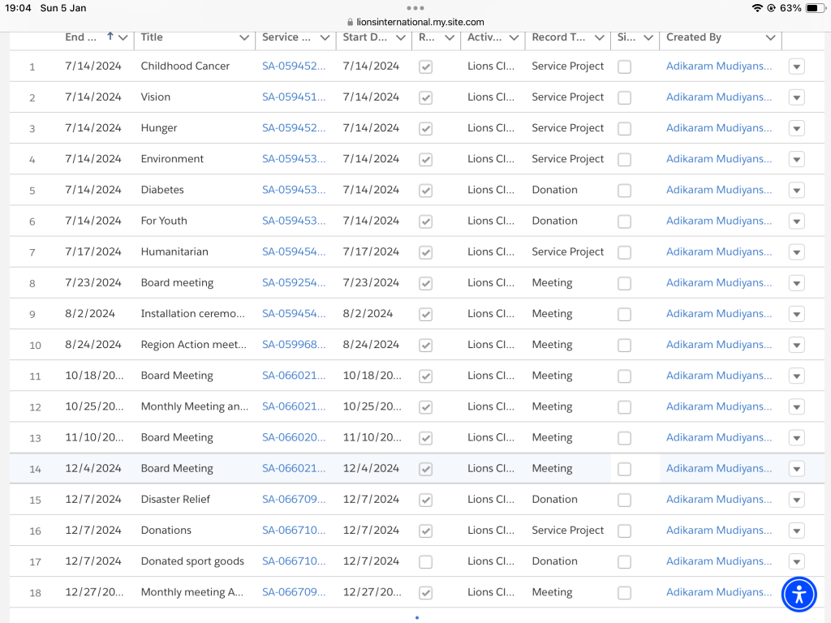Image resolution: width=831 pixels, height=623 pixels.
Task: Open Created By link in Diabetes row
Action: point(719,190)
